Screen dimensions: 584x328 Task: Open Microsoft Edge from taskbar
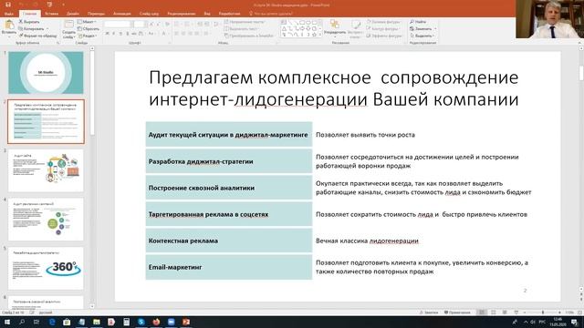pyautogui.click(x=52, y=322)
